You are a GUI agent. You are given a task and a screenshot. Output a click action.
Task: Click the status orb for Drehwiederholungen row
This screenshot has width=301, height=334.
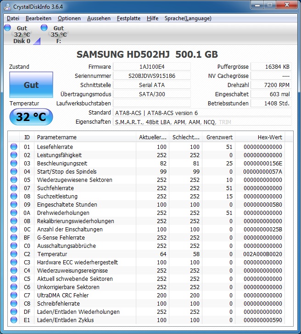[14, 213]
